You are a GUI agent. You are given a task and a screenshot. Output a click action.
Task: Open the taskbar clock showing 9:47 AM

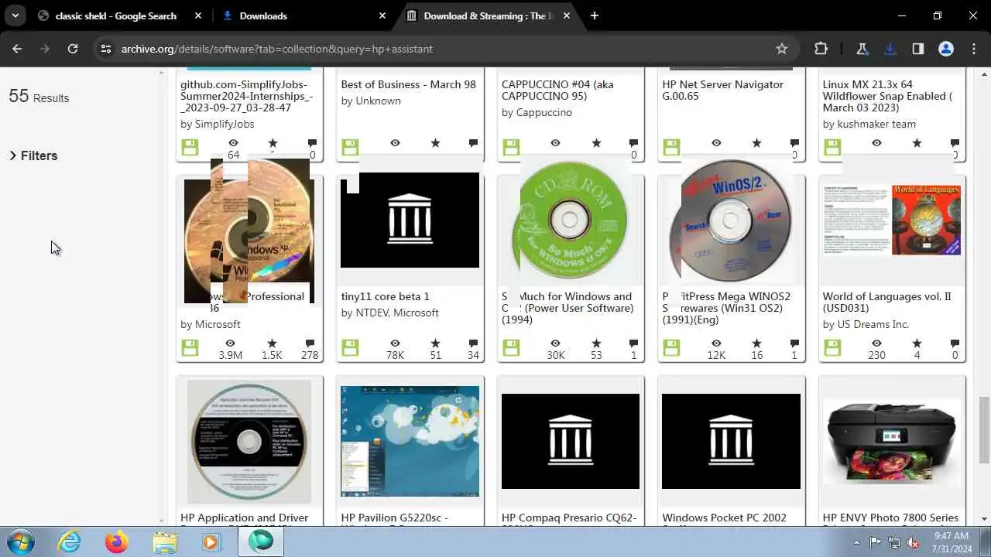point(951,542)
